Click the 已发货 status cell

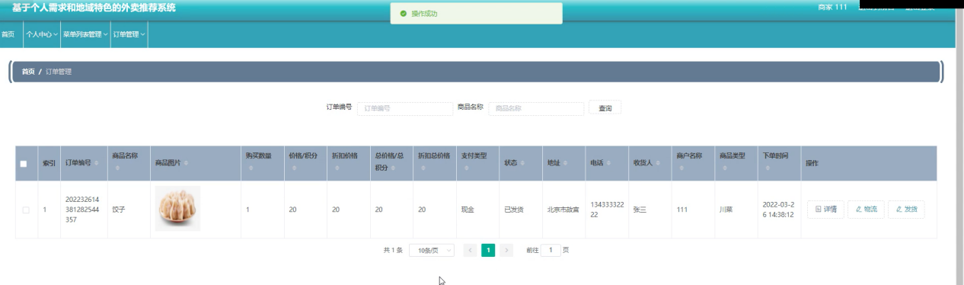click(514, 210)
